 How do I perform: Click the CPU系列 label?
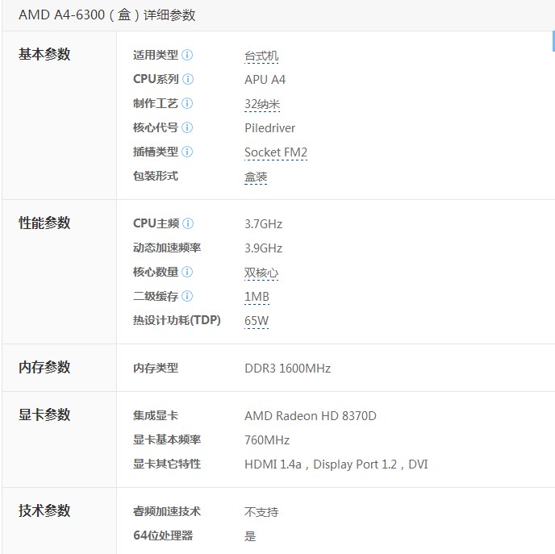tap(156, 79)
